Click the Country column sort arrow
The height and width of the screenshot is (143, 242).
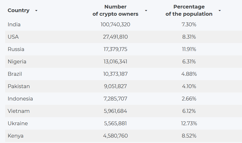[36, 11]
